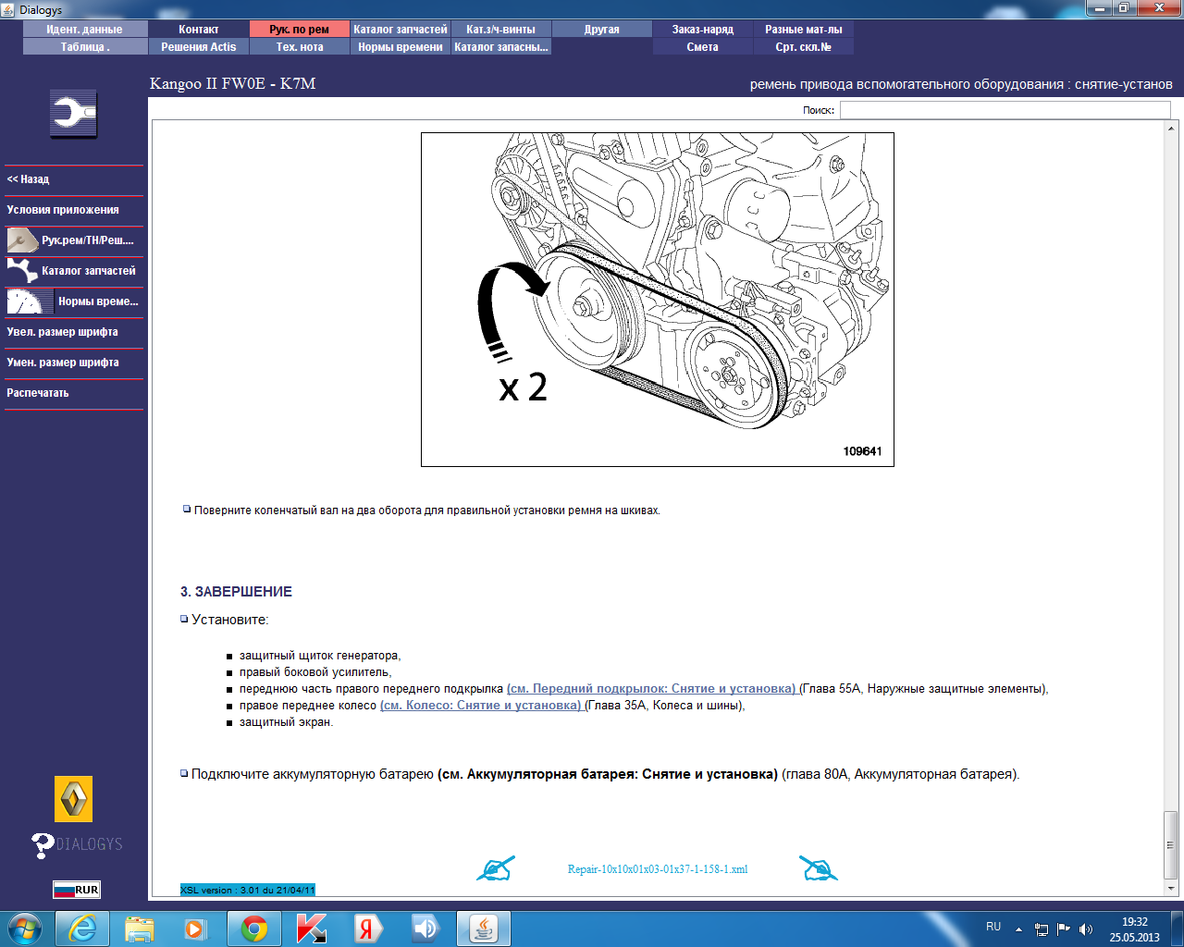Click the engine belt diagram image
The image size is (1184, 947).
658,300
